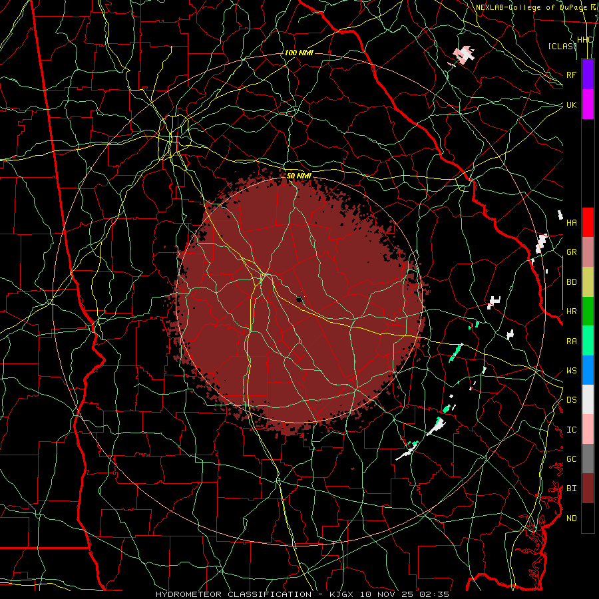
Task: Click the RF purple legend color swatch
Action: 588,75
